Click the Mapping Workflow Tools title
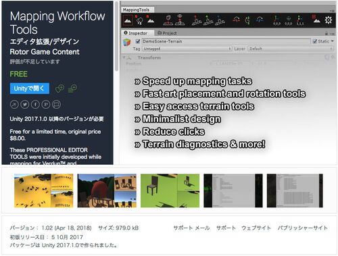Image resolution: width=338 pixels, height=256 pixels. 57,23
